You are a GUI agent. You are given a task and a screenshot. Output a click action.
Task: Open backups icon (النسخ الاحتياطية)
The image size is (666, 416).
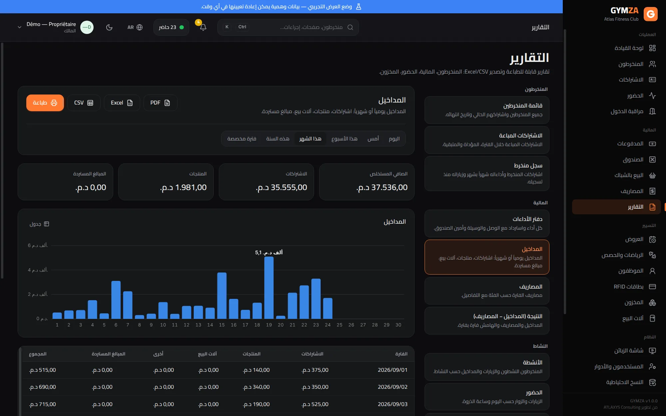[x=652, y=382]
